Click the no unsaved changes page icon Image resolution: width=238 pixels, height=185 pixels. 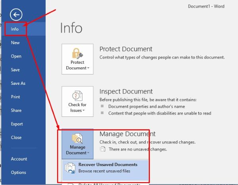click(x=103, y=149)
